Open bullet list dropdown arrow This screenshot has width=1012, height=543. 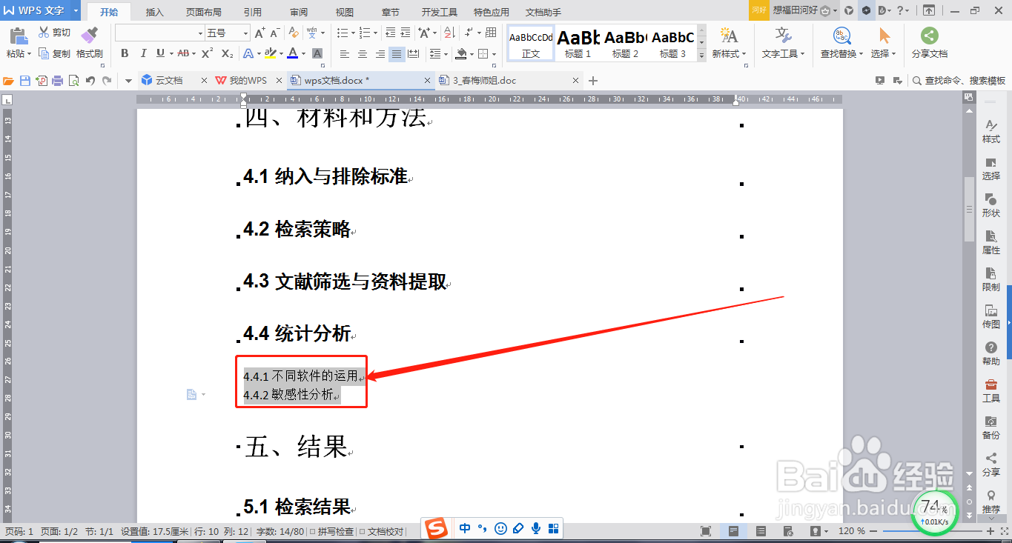[353, 33]
